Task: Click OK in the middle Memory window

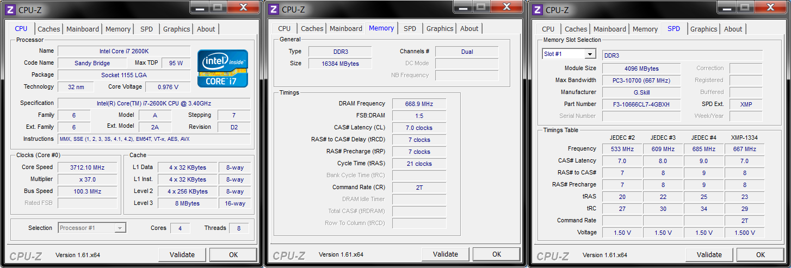Action: coord(497,254)
